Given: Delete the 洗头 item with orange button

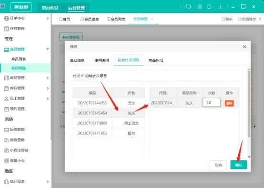Looking at the screenshot, I should click(x=229, y=103).
